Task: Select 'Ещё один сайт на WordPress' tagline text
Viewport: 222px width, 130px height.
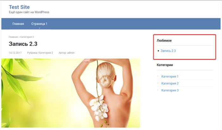Action: [x=29, y=12]
